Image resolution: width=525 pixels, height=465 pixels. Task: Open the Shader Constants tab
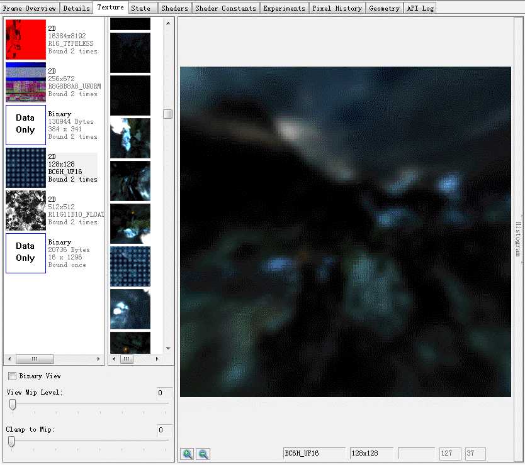[225, 8]
